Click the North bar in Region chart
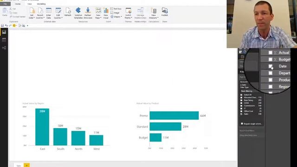This screenshot has width=297, height=167. pos(78,138)
